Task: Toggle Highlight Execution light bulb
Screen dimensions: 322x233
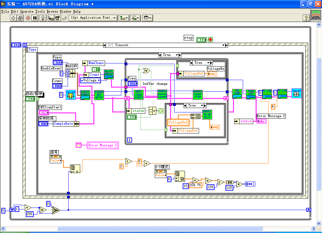Action: click(x=43, y=18)
